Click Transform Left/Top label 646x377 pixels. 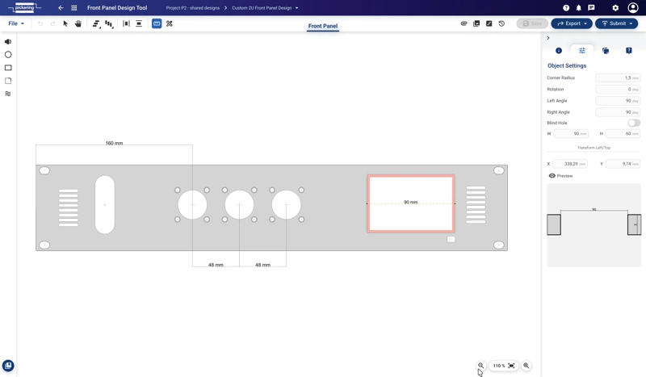click(594, 148)
